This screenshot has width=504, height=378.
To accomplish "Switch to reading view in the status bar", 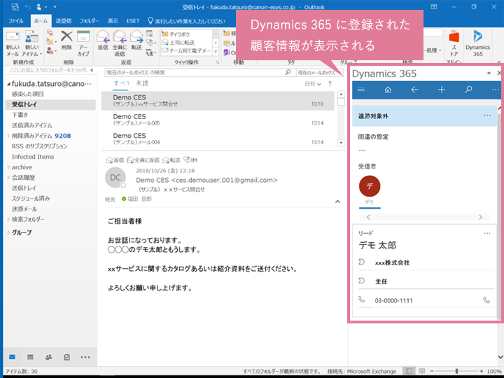I will pyautogui.click(x=422, y=371).
